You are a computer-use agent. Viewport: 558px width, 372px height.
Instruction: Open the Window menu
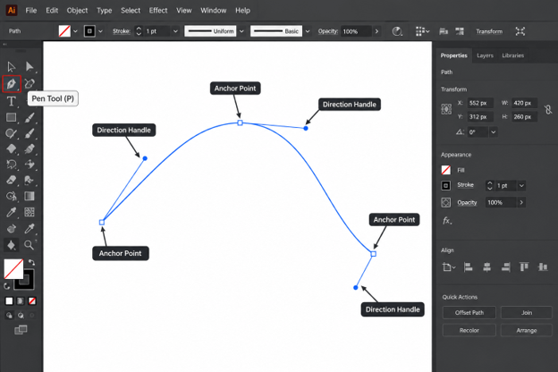pos(213,11)
